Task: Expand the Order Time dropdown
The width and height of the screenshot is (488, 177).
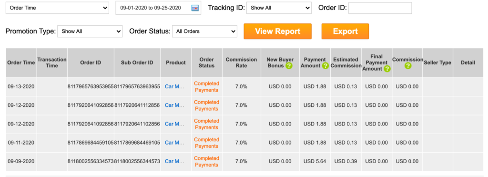Action: tap(58, 8)
